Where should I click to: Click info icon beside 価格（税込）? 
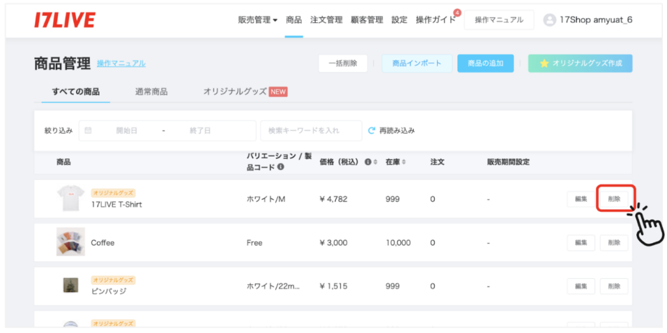coord(369,162)
